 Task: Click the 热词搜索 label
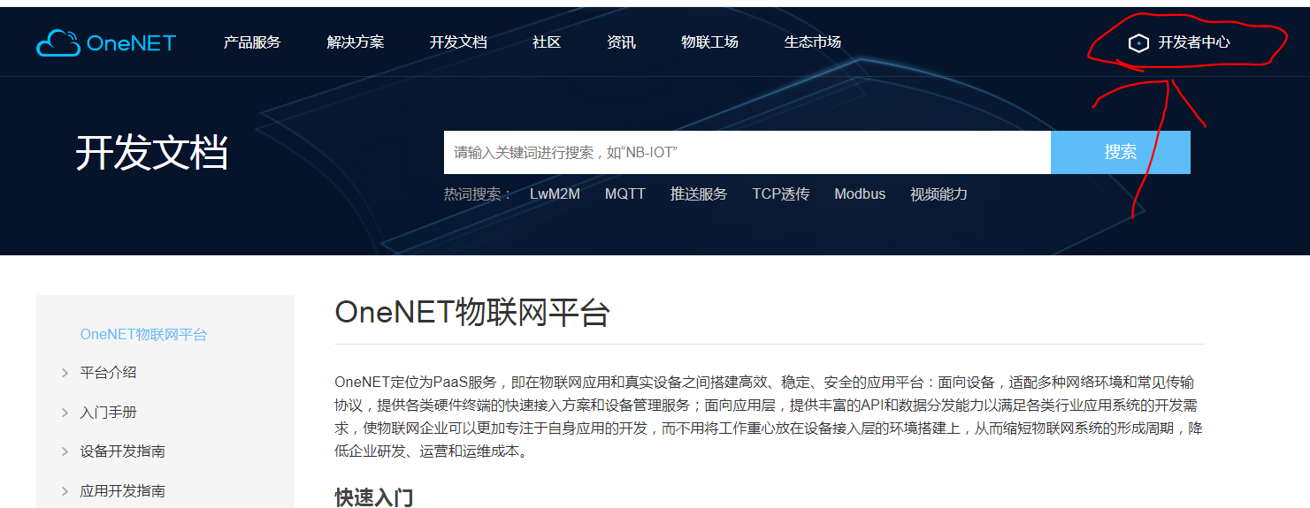click(478, 193)
